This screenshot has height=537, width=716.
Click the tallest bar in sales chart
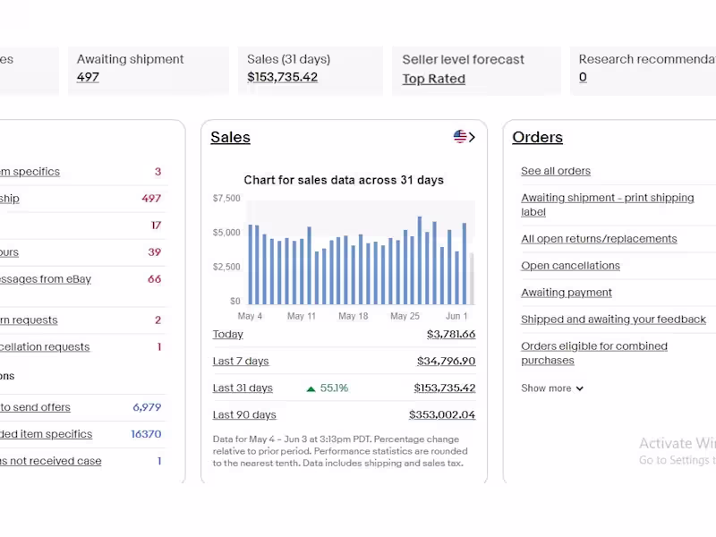click(x=419, y=260)
